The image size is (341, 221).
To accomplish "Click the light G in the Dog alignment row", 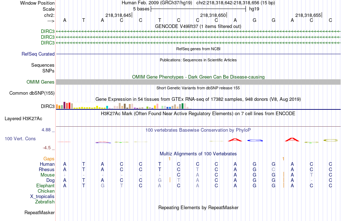I will point(160,180).
